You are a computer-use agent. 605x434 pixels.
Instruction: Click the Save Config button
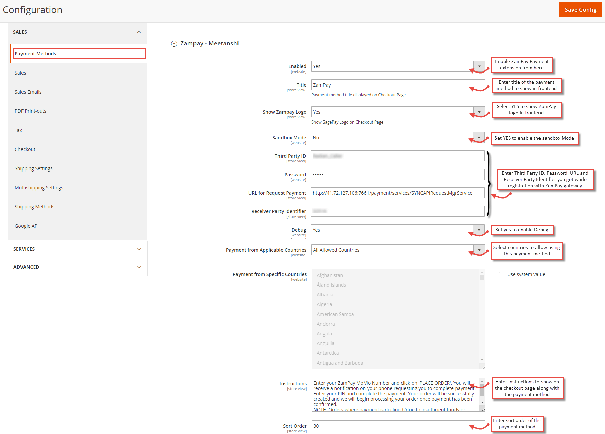580,10
